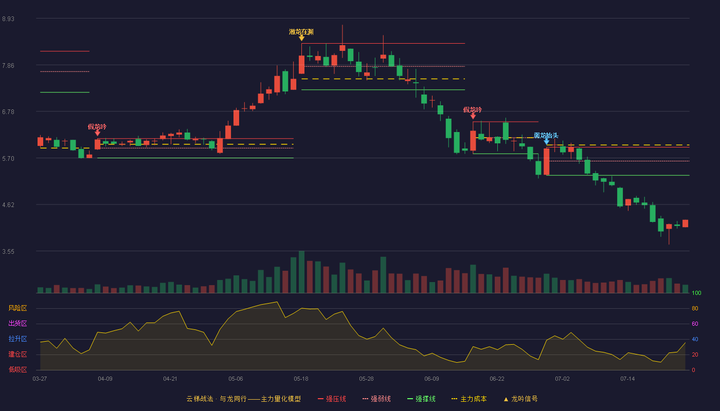
Task: Click the 05-18 date axis label
Action: 301,379
